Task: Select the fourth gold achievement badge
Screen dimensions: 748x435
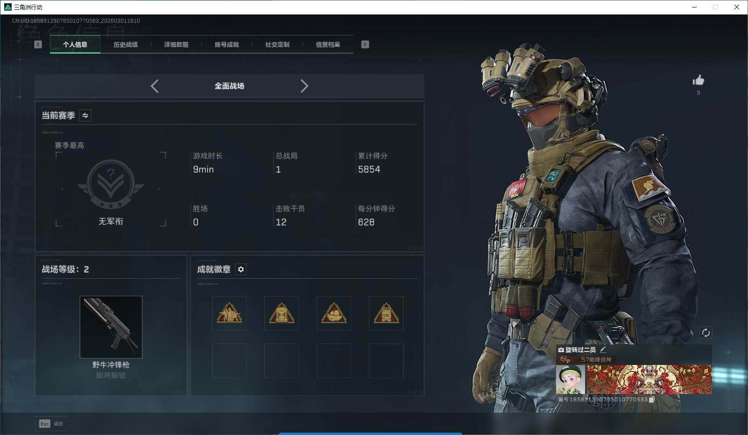Action: pyautogui.click(x=386, y=313)
